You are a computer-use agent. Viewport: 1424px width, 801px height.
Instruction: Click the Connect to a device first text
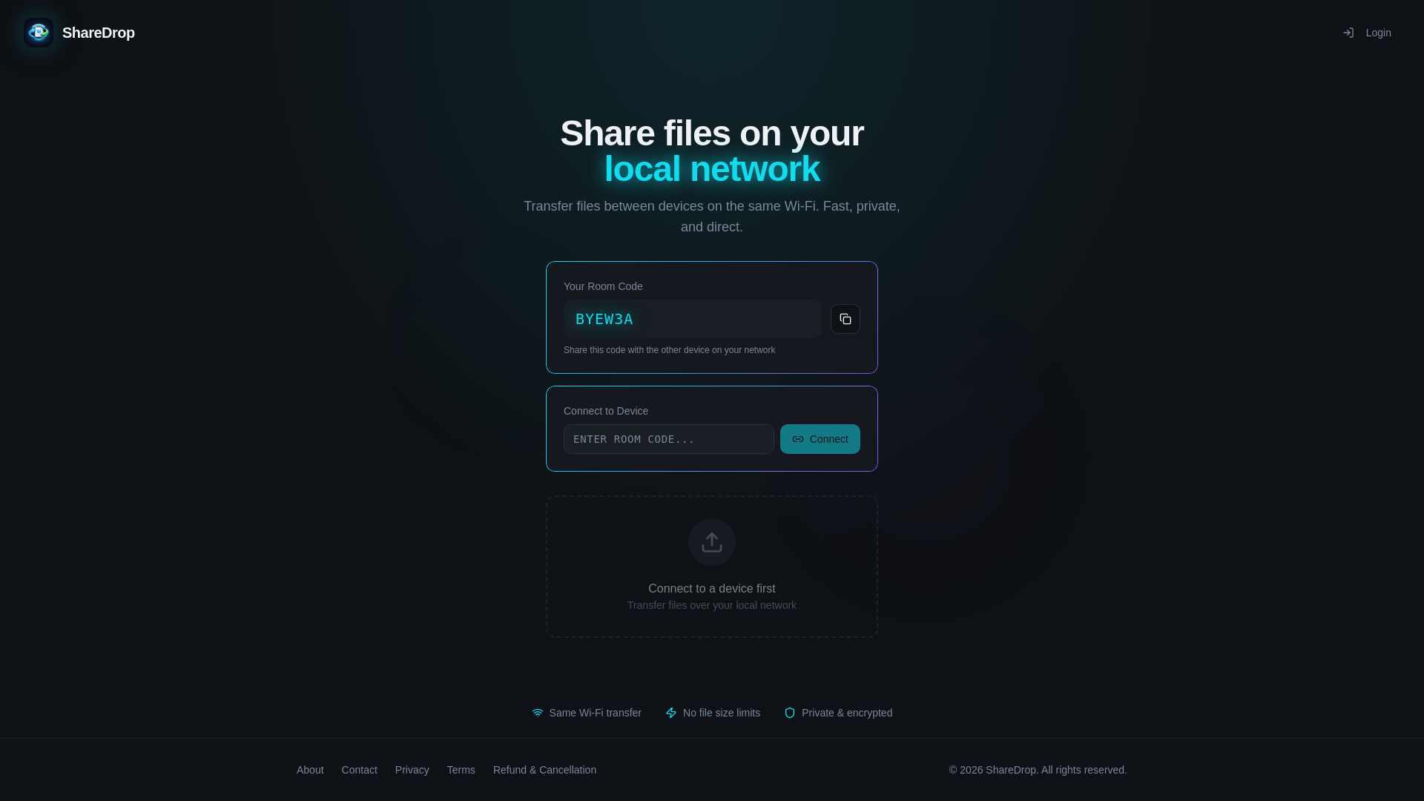pos(712,588)
